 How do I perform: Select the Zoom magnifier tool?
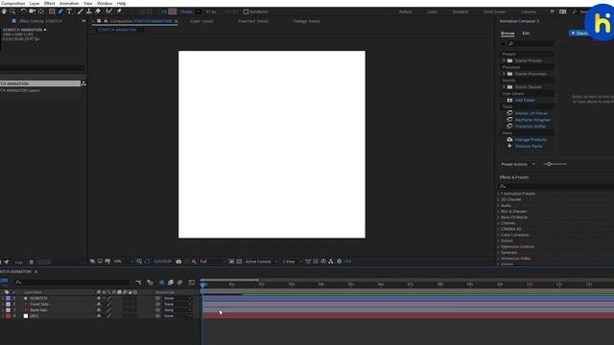tap(12, 11)
